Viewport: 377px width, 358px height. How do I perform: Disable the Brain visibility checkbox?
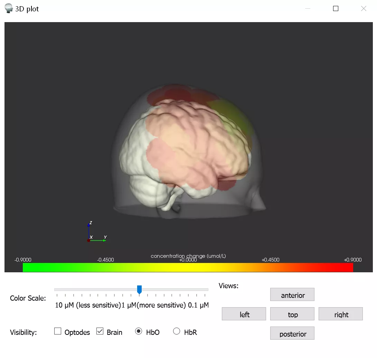point(100,331)
